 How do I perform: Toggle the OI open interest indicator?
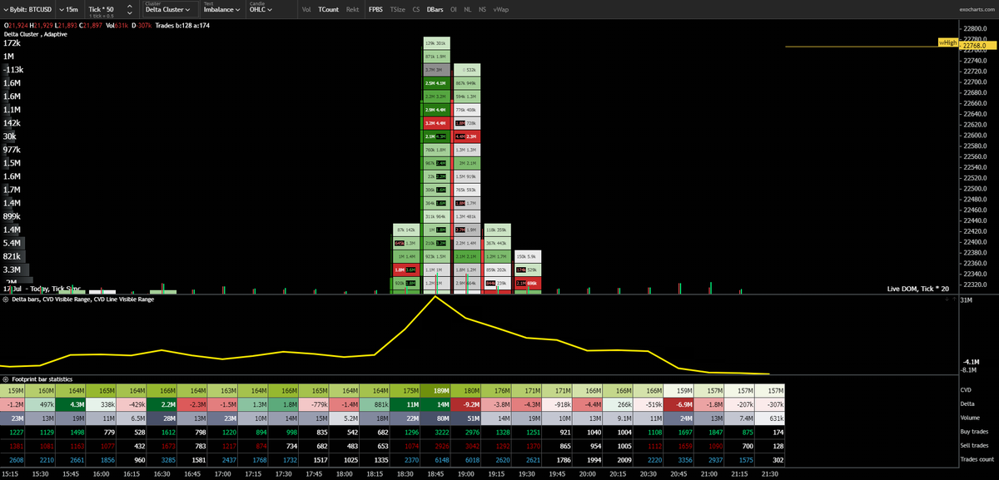[x=454, y=9]
